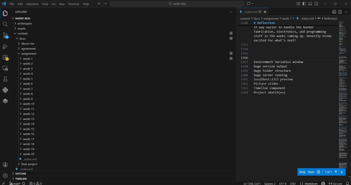Screen dimensions: 351x185
Task: Expand the week-1 folder in the Explorer
Action: point(27,59)
